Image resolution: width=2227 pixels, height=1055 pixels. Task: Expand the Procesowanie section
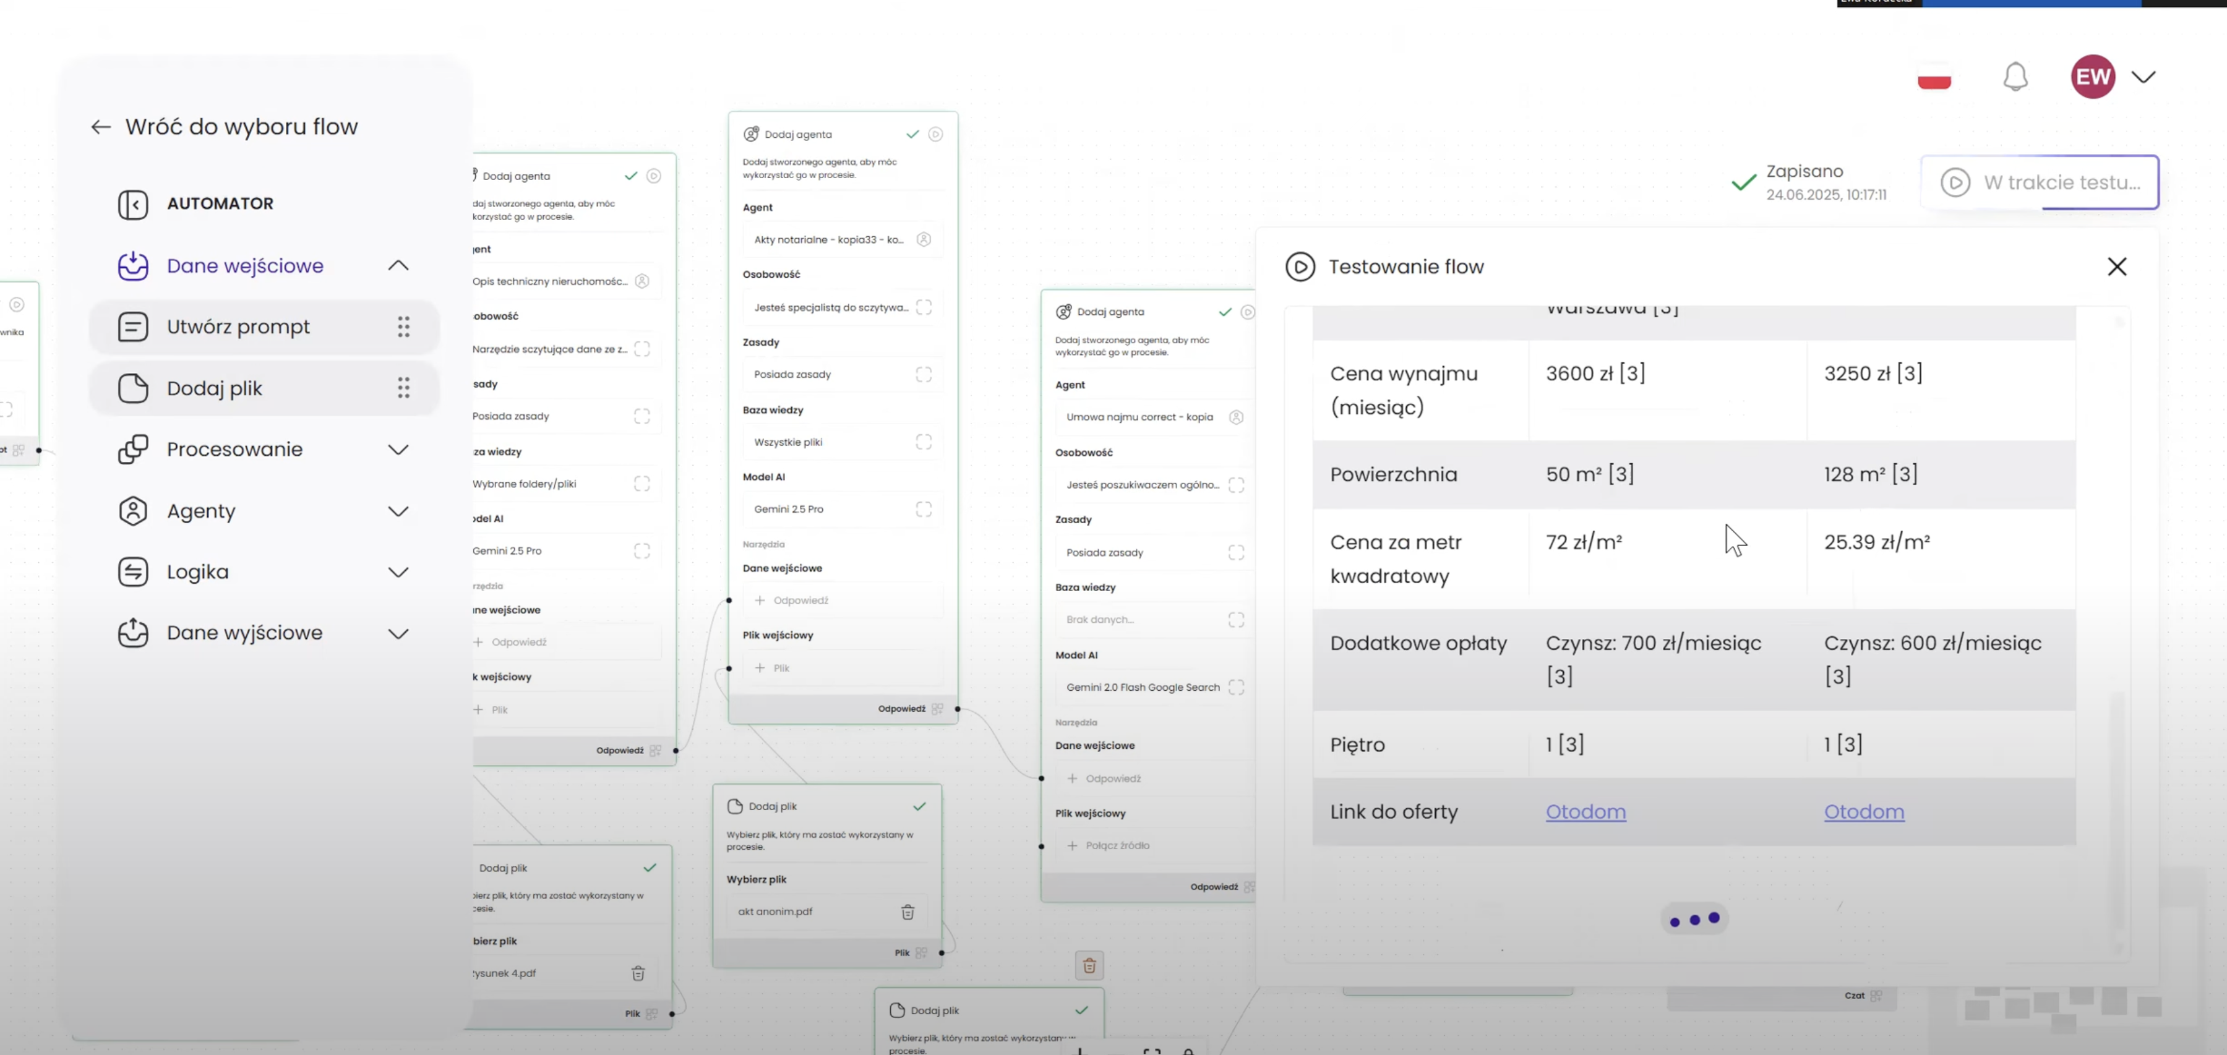coord(398,450)
